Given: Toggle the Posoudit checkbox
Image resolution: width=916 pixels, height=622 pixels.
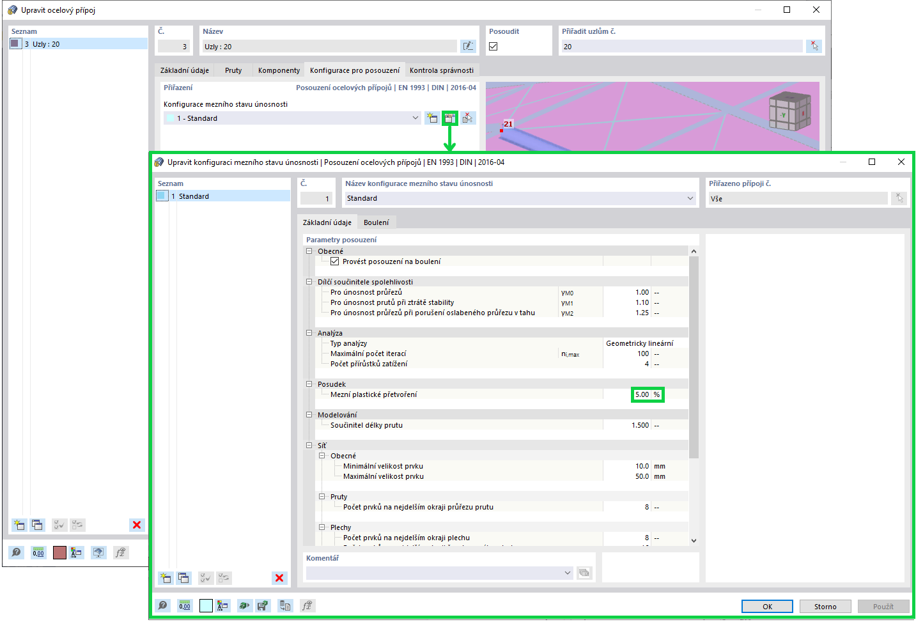Looking at the screenshot, I should [x=493, y=46].
